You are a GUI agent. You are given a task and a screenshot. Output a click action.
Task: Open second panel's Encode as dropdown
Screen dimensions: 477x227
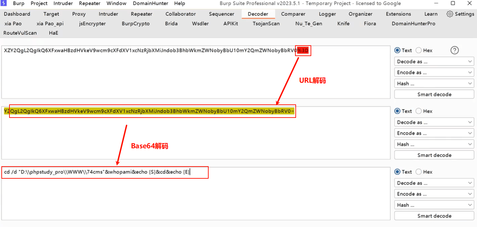[434, 133]
